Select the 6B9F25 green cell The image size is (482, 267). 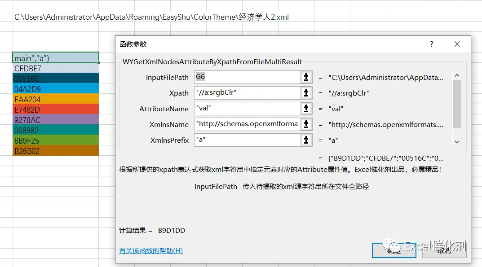pyautogui.click(x=56, y=140)
